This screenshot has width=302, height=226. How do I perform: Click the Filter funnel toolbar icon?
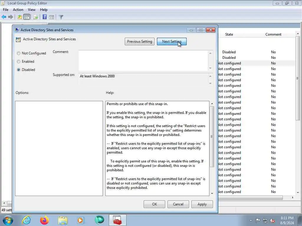coord(61,17)
